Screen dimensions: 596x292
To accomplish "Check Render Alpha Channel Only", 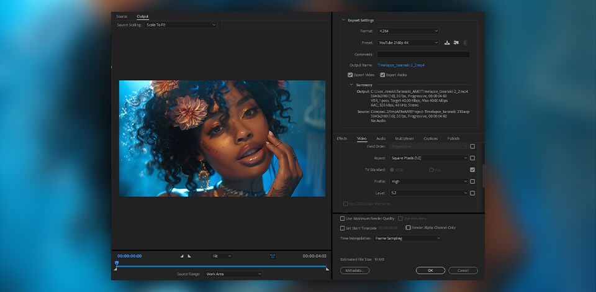I will click(409, 228).
